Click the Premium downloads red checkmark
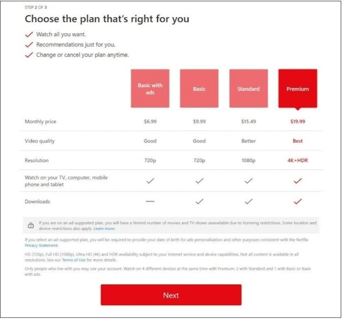 298,201
